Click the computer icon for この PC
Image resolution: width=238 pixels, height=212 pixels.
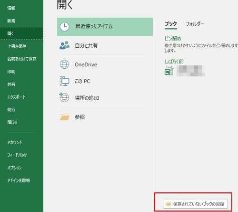(x=64, y=81)
